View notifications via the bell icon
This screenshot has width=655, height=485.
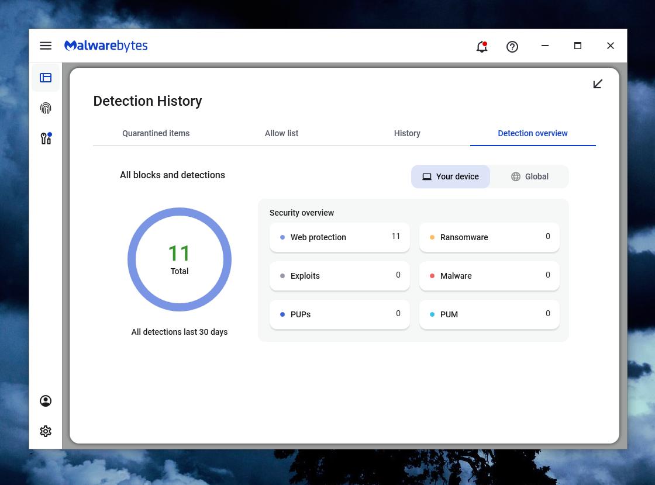tap(481, 47)
